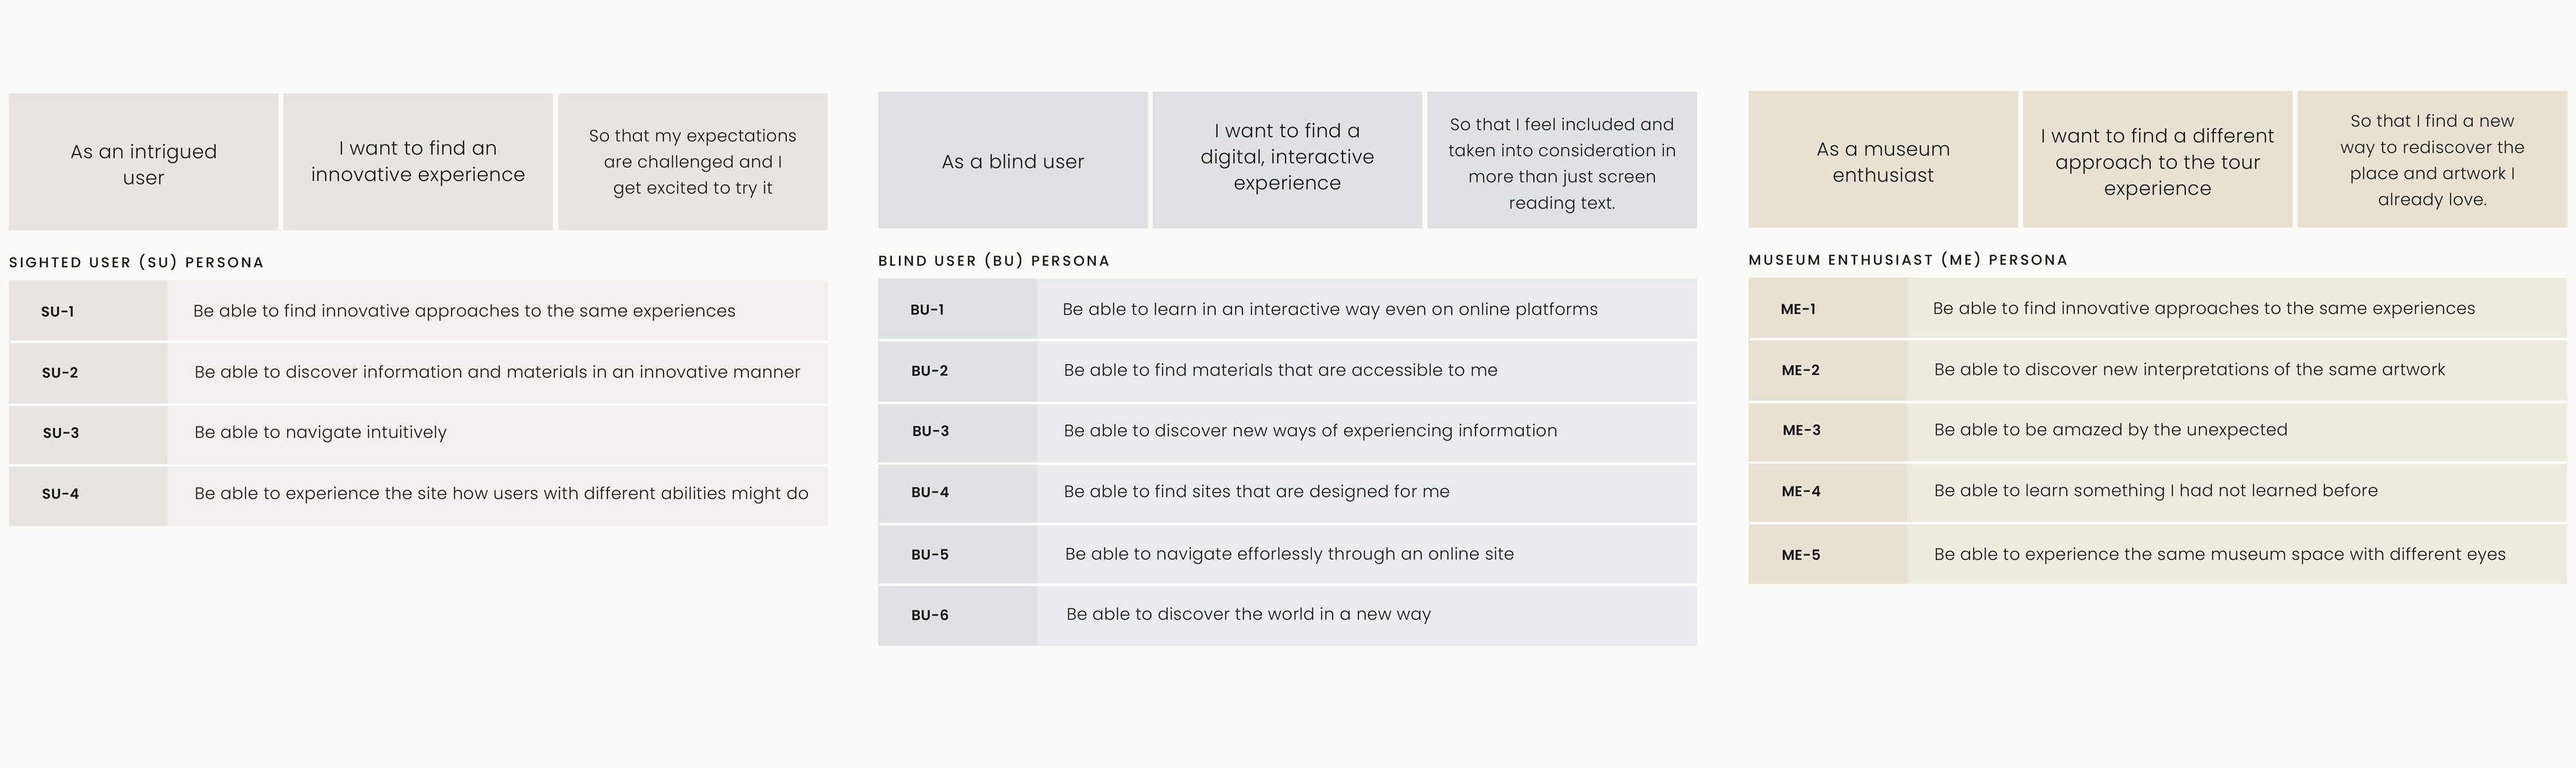This screenshot has width=2576, height=768.
Task: Select the SU-1 row label
Action: [x=58, y=312]
